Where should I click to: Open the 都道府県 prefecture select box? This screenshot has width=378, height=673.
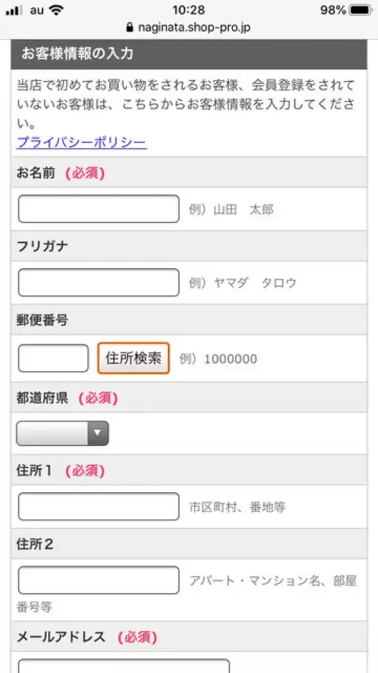(62, 433)
